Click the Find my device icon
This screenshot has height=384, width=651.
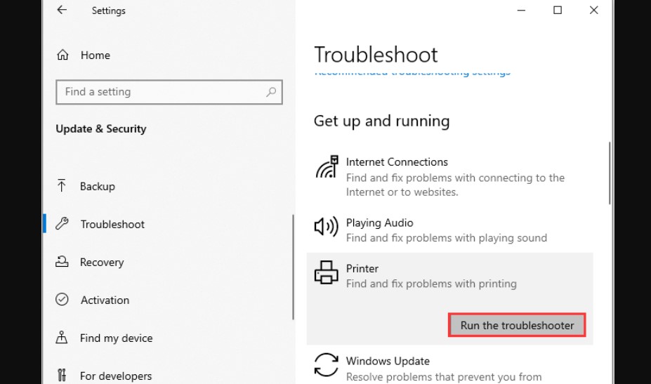pos(61,337)
